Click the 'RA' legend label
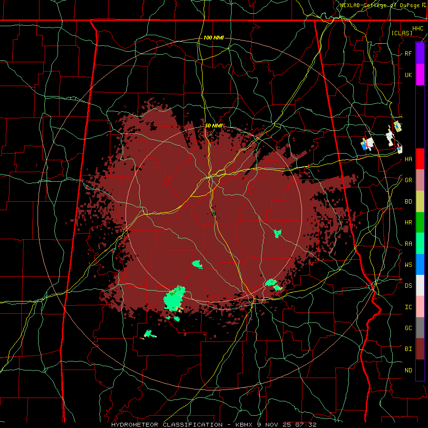Viewport: 428px width, 428px height. pos(408,244)
